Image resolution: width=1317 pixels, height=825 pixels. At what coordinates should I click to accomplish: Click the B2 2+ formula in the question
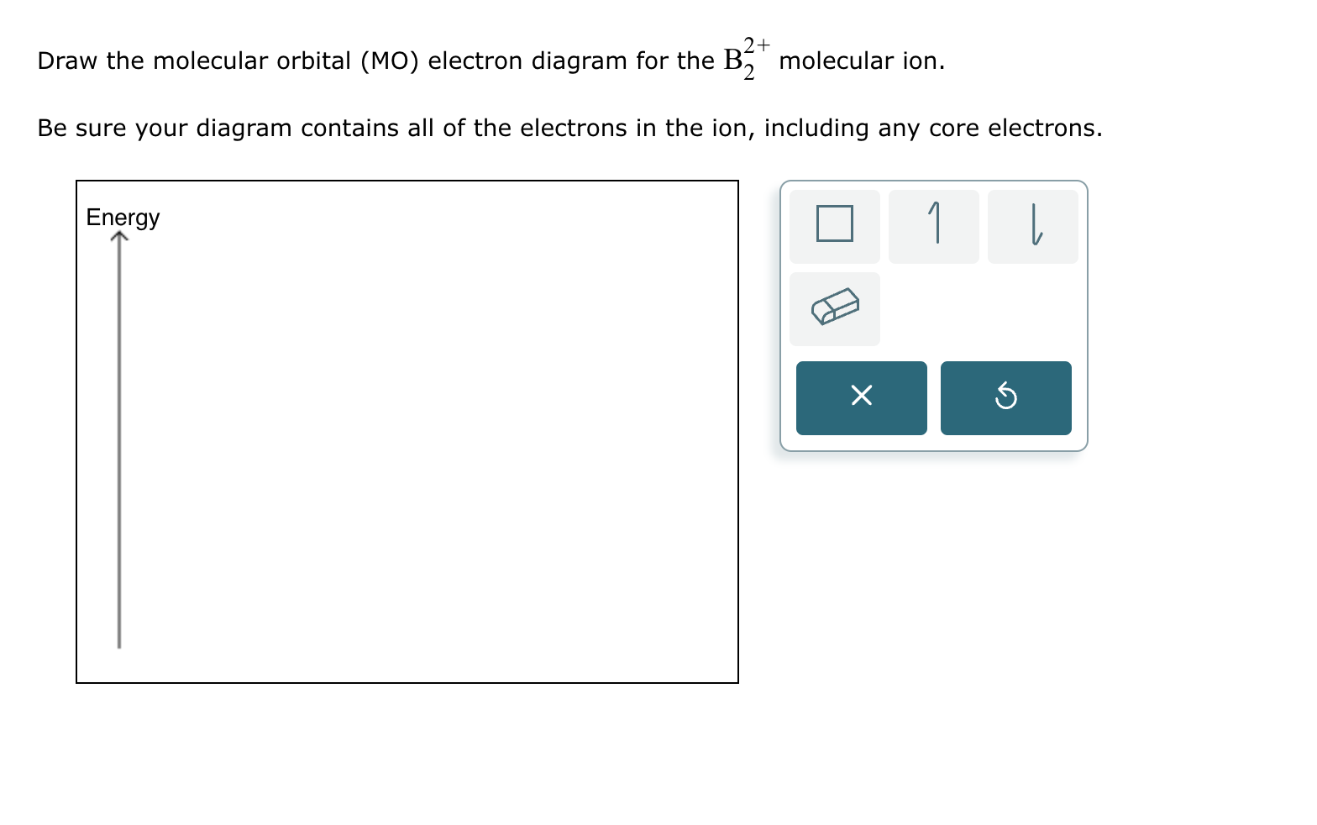743,57
